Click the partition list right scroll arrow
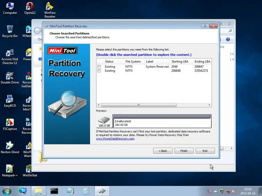 [x=209, y=105]
